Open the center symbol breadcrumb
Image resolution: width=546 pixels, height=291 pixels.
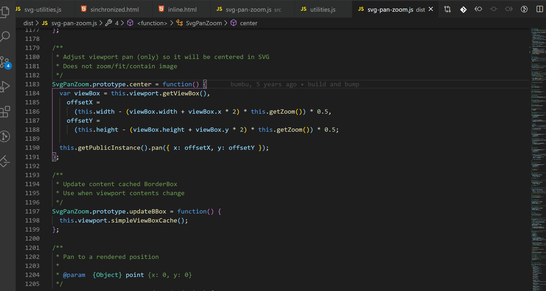point(248,23)
